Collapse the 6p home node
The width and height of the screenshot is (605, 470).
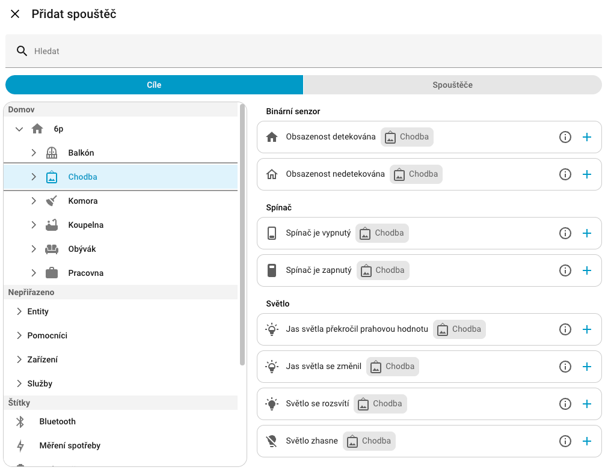[19, 128]
